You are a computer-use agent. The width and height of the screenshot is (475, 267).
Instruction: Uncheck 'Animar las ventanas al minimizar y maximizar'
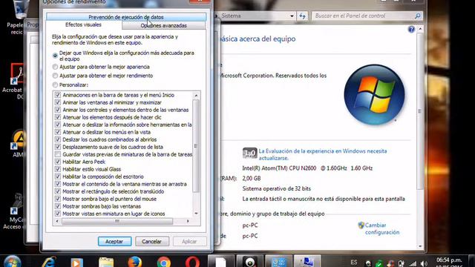coord(58,102)
